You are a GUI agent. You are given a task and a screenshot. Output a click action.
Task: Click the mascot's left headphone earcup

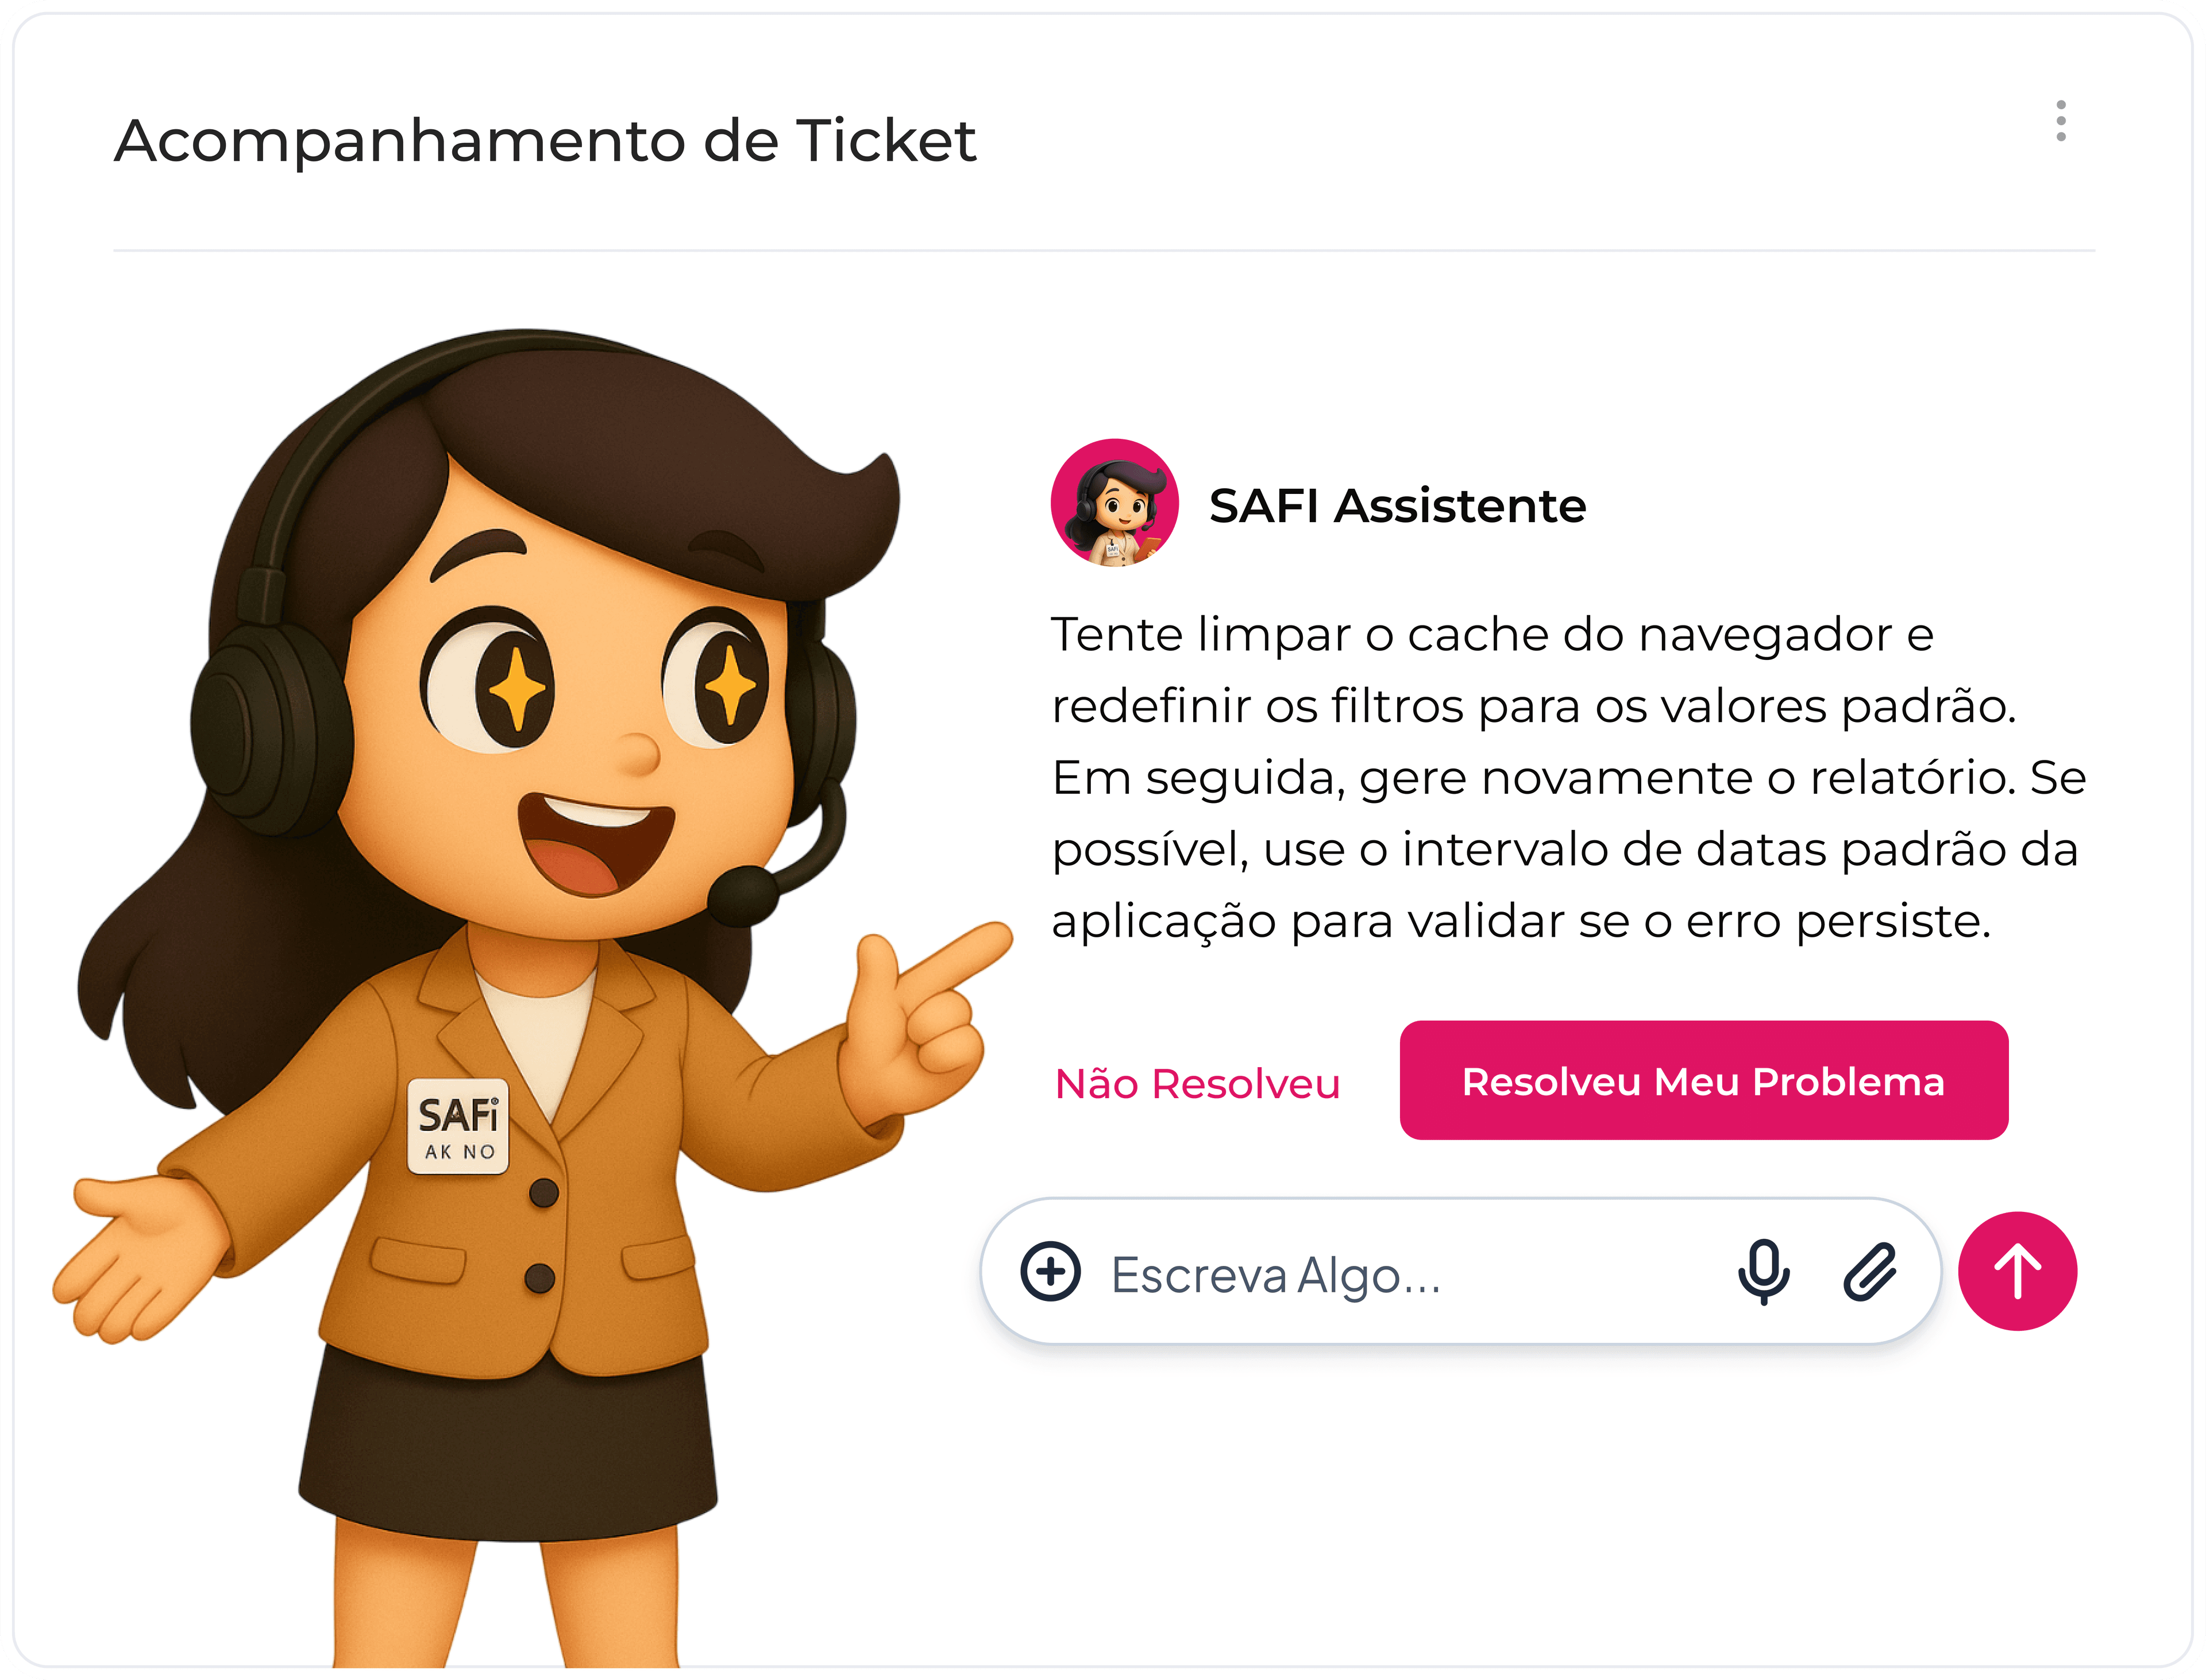pos(265,730)
